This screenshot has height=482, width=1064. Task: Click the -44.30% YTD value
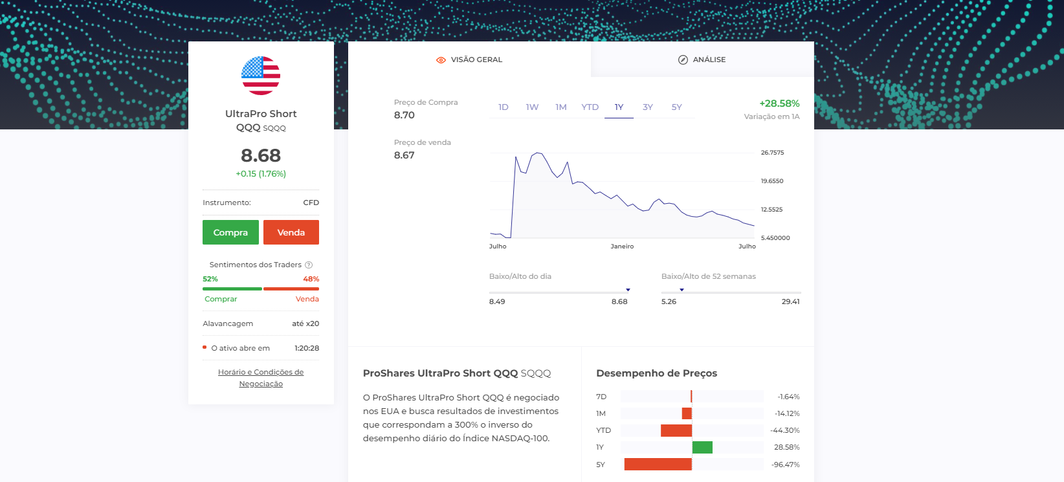785,430
